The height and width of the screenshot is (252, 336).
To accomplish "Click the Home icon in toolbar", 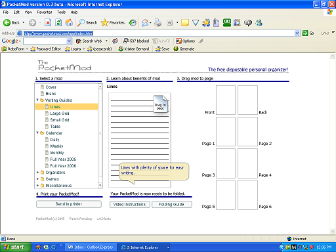I will click(69, 22).
